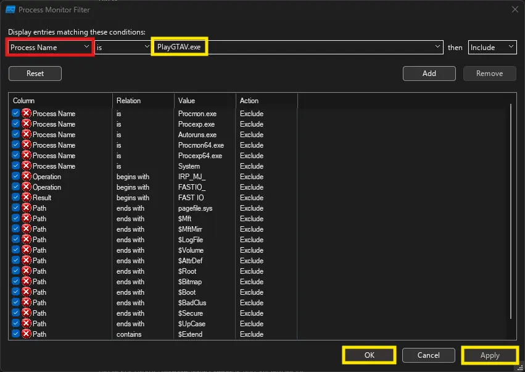Uncheck the $Extend contains filter
The image size is (525, 372).
coord(15,334)
